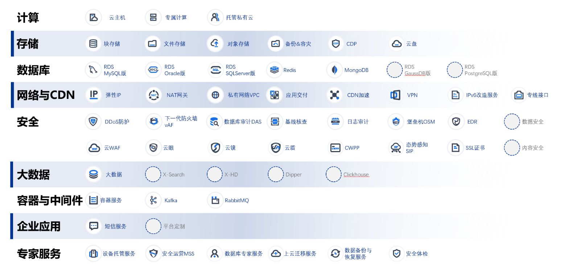Open the CDP shield icon
This screenshot has height=267, width=565.
[336, 43]
